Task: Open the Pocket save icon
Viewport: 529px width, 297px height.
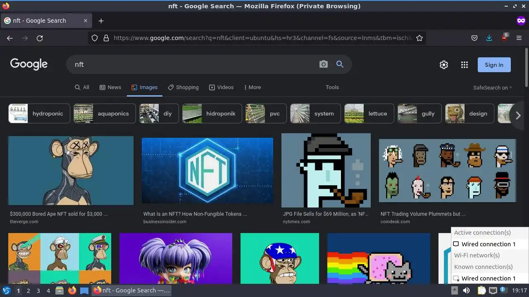Action: pos(474,38)
